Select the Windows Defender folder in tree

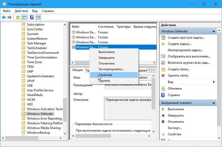[40, 114]
